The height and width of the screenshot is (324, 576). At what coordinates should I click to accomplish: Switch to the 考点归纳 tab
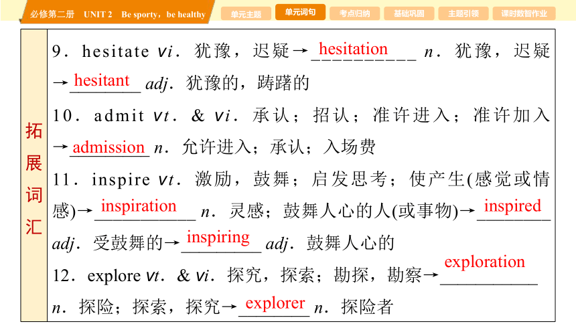coord(354,14)
